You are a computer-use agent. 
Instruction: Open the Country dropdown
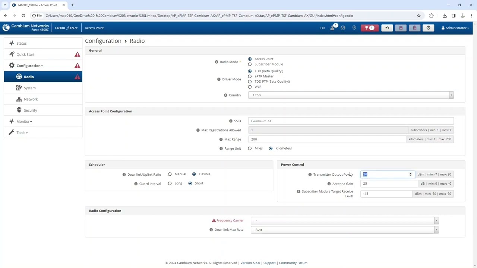pos(351,95)
